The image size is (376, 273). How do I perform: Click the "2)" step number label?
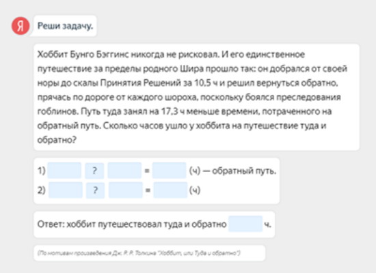click(x=41, y=190)
